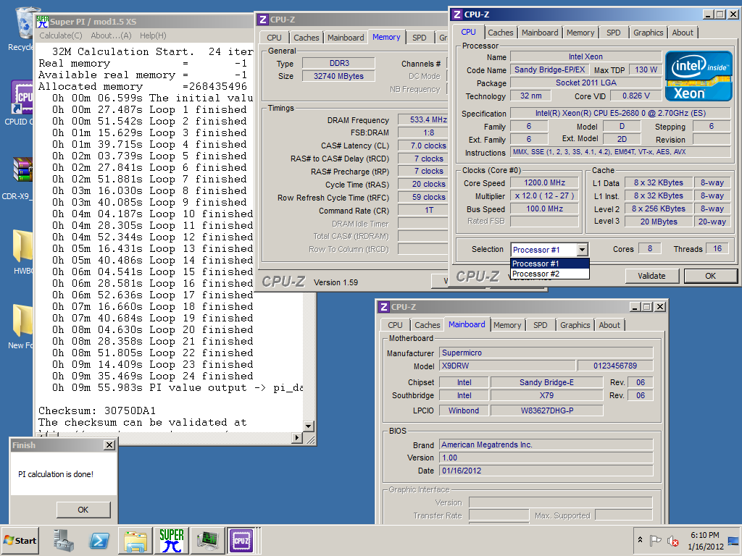The width and height of the screenshot is (742, 556).
Task: Open Calculate(C) menu in Super PI
Action: click(61, 35)
